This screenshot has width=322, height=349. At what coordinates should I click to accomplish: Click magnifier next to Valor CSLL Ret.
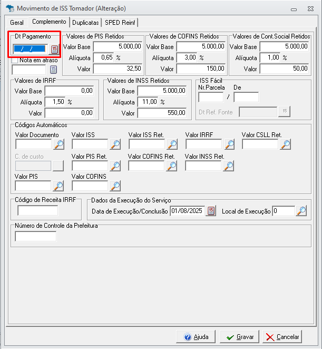[x=286, y=144]
